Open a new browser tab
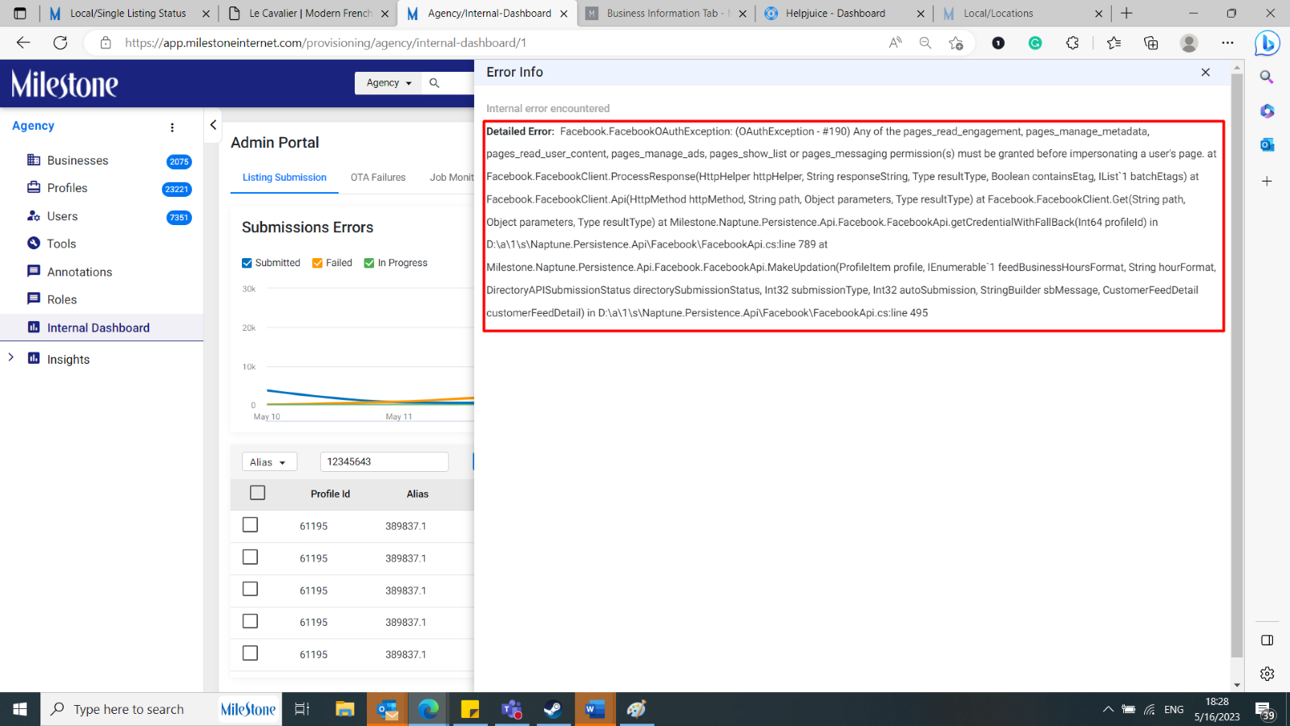The image size is (1290, 726). [1126, 14]
